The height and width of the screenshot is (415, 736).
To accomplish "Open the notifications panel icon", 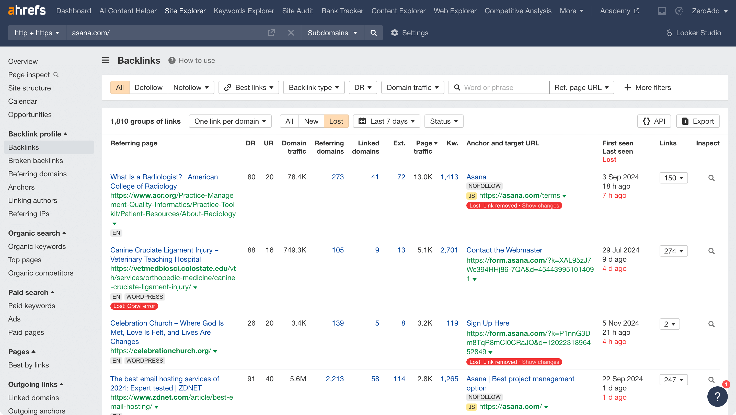I will 661,11.
